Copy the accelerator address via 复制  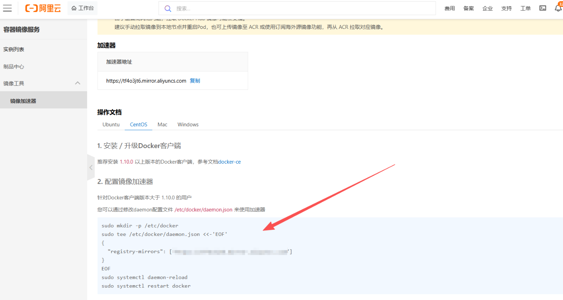click(x=195, y=81)
